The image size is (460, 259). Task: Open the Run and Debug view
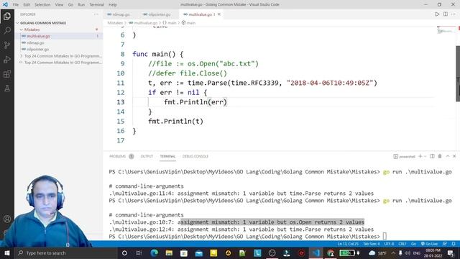coord(7,59)
